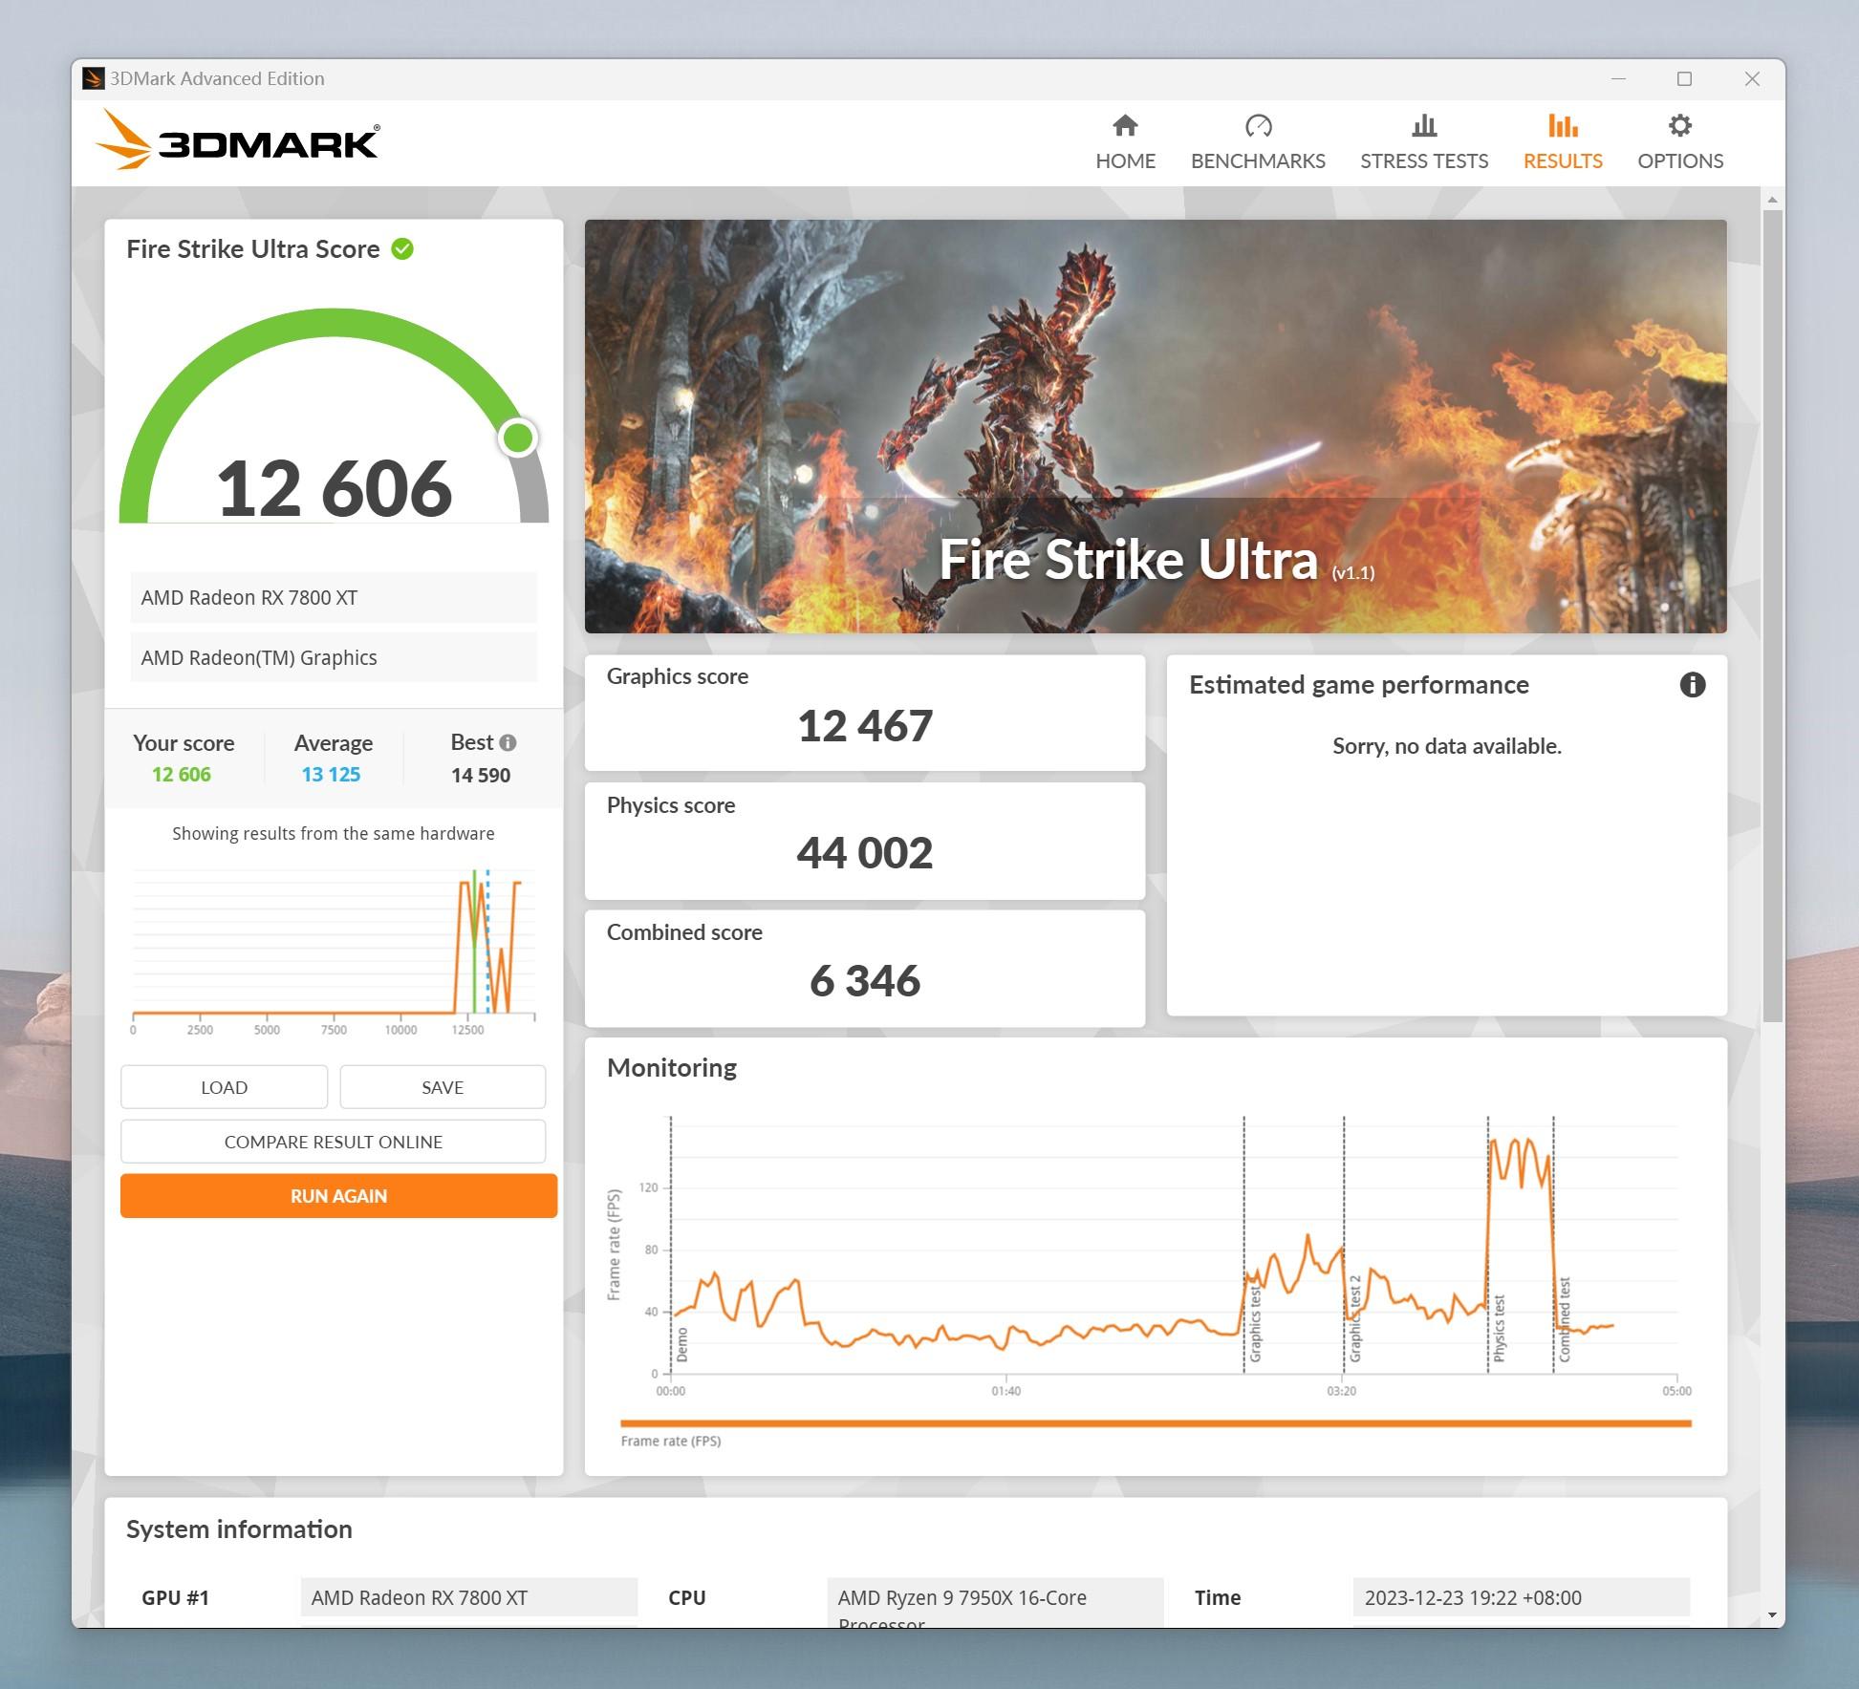
Task: Click green validation checkmark beside score title
Action: click(x=402, y=249)
